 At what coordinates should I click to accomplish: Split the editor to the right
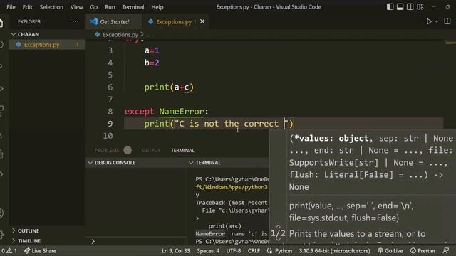(x=447, y=21)
